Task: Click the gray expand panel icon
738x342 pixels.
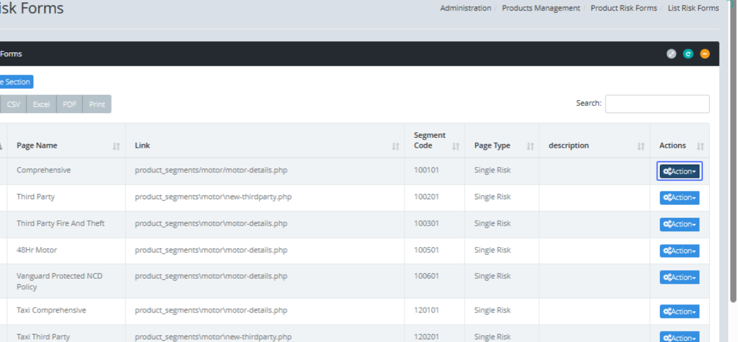Action: pos(672,54)
